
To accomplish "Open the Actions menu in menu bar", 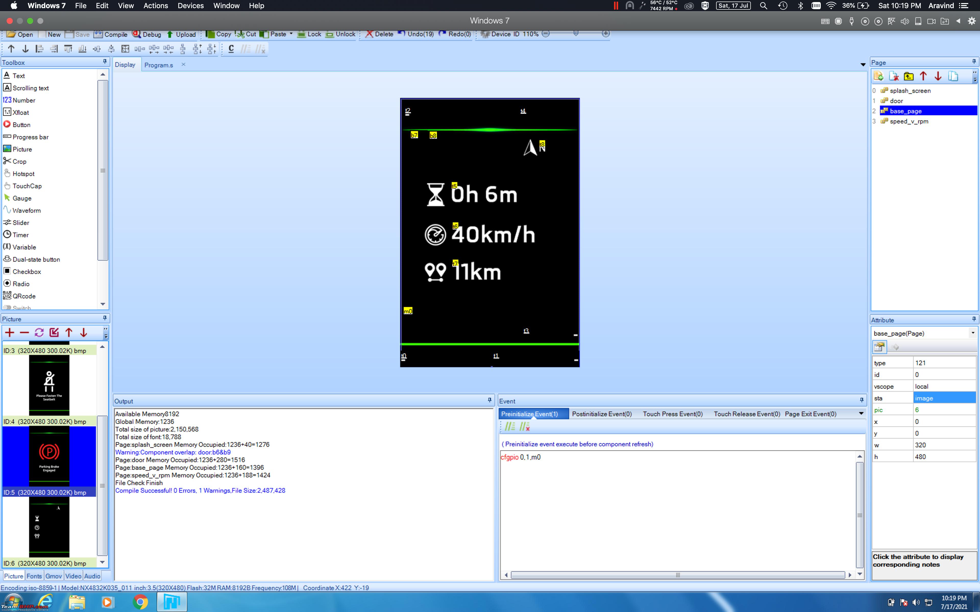I will (x=155, y=6).
